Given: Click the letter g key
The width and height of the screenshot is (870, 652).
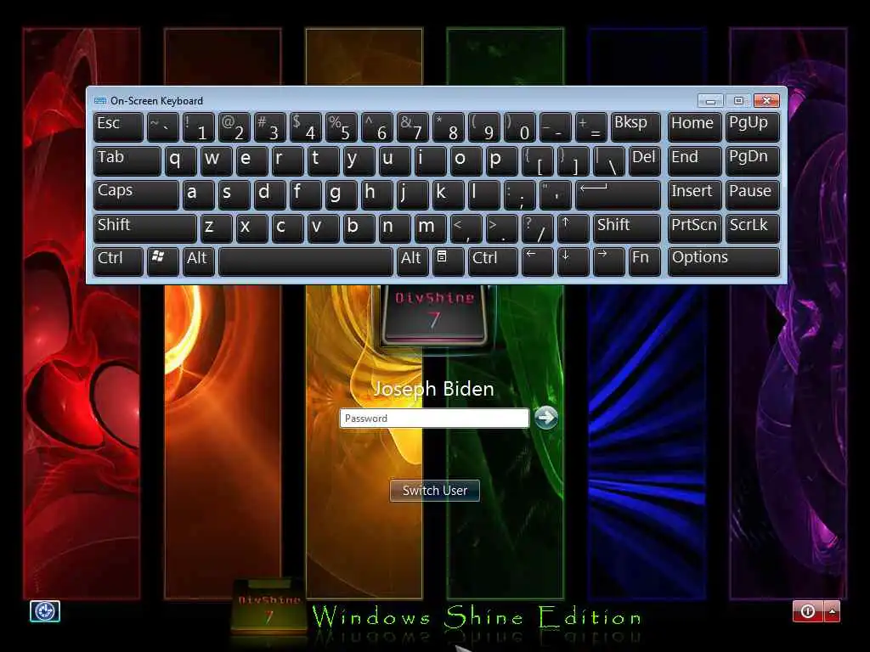Looking at the screenshot, I should [x=341, y=194].
